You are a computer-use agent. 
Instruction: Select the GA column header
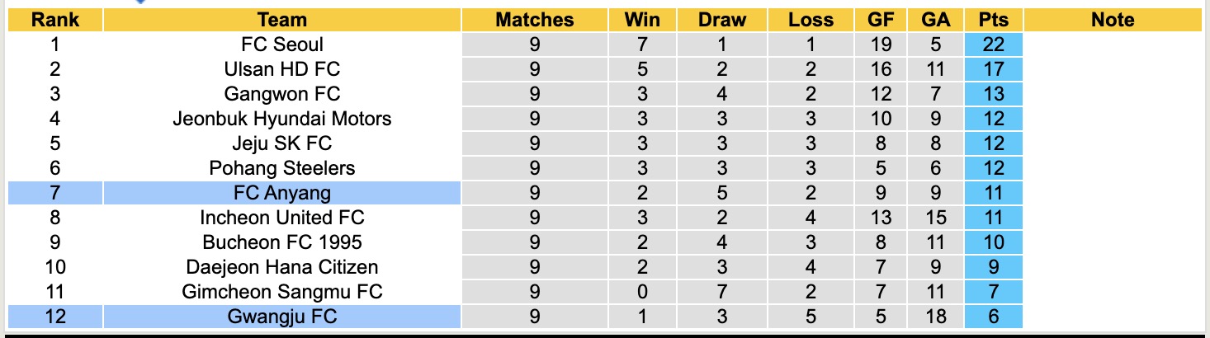935,20
